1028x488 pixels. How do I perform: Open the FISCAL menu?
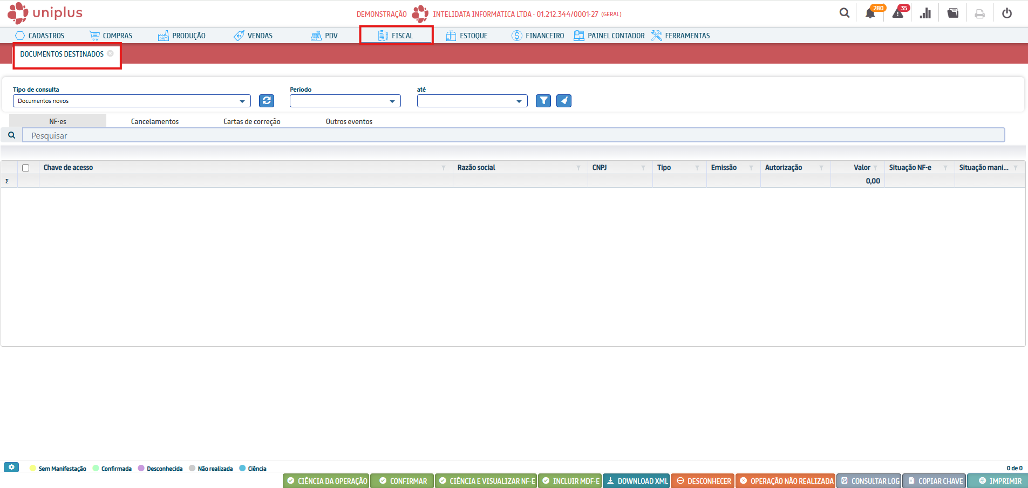[x=396, y=36]
